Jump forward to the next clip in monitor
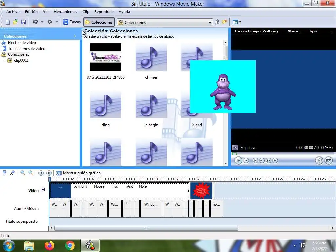 (x=275, y=160)
